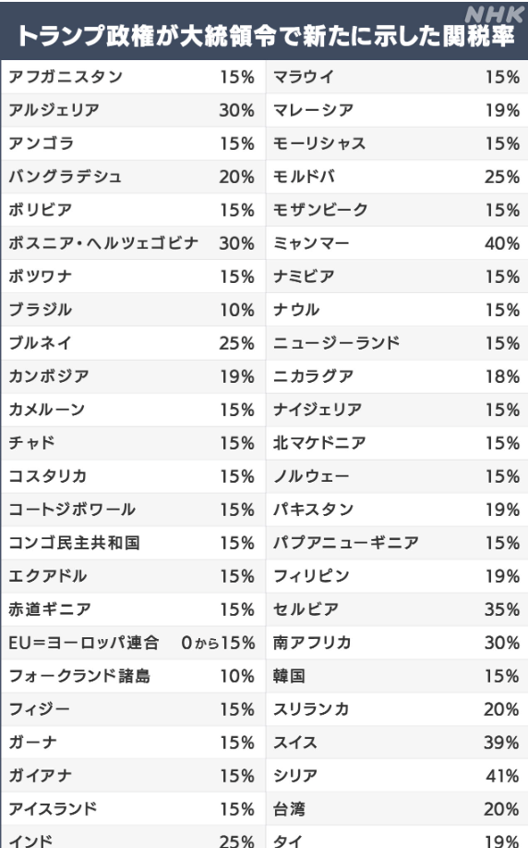Select the フォークランド諸島 row

point(133,676)
